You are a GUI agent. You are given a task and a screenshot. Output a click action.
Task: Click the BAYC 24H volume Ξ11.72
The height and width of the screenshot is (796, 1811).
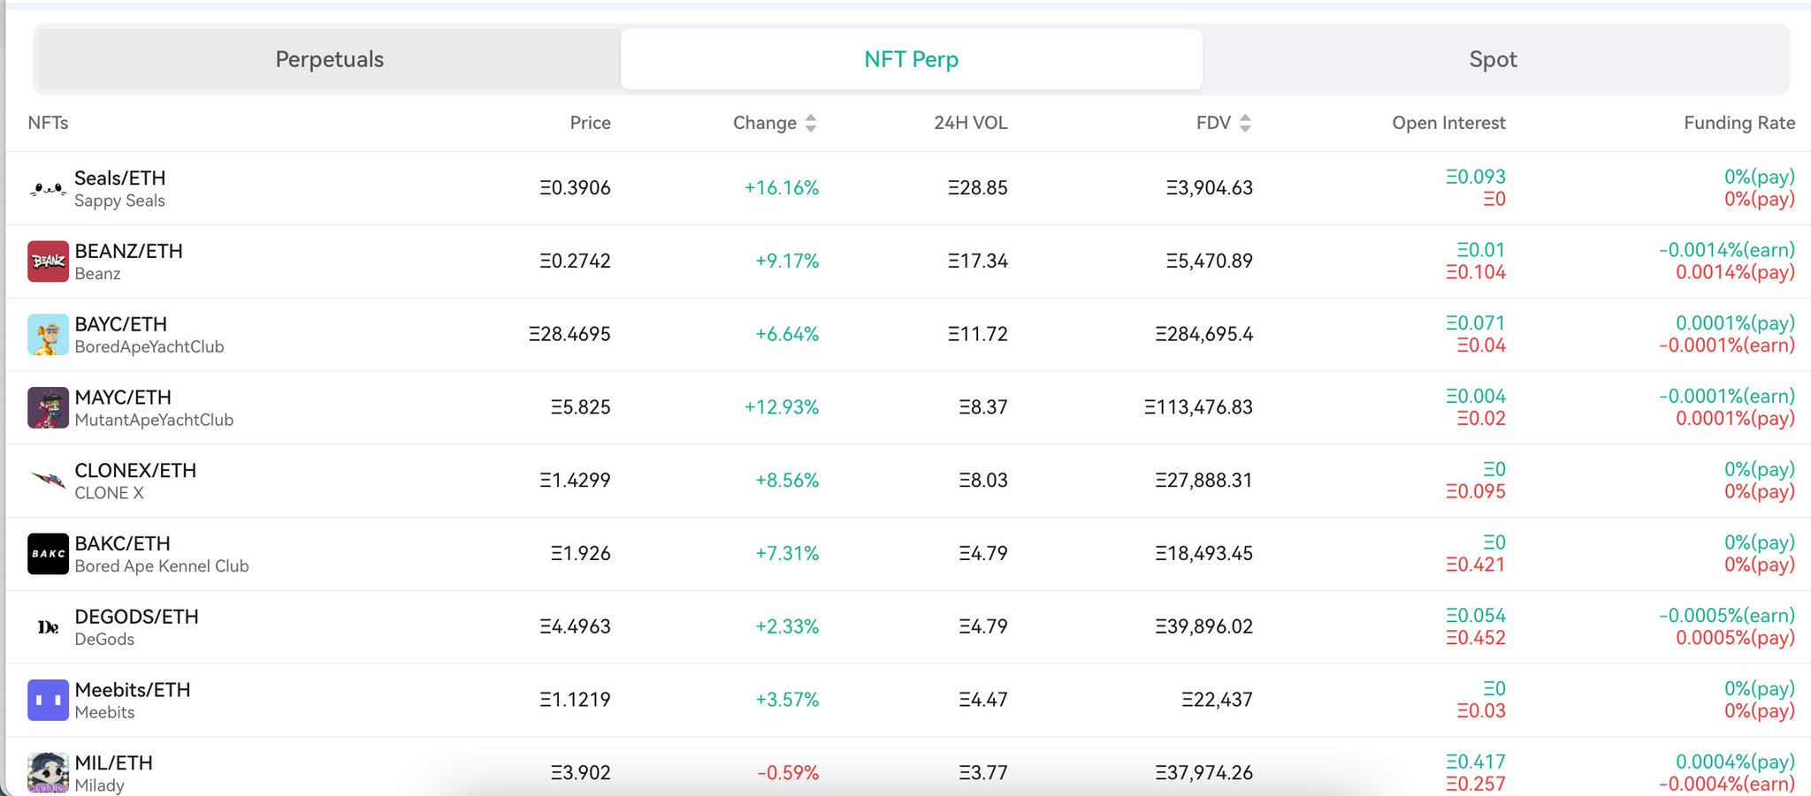click(x=977, y=335)
